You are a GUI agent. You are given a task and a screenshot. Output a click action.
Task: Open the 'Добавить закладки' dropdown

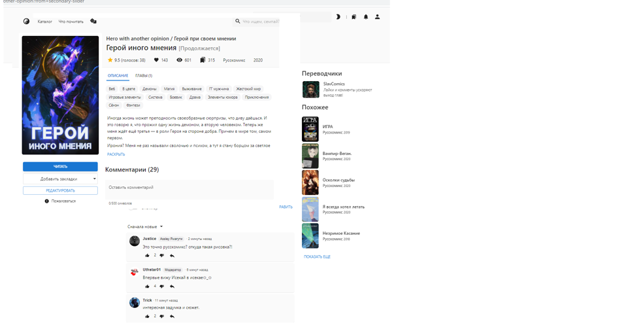60,179
